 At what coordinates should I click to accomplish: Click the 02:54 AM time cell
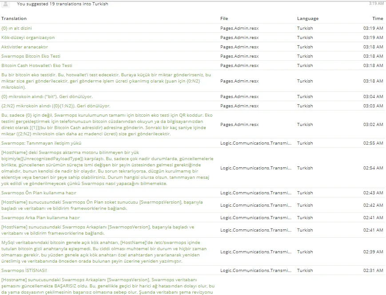(x=373, y=168)
